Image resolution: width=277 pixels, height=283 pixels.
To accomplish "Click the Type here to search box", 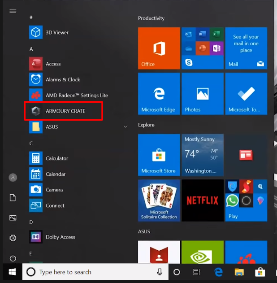I will pyautogui.click(x=95, y=272).
